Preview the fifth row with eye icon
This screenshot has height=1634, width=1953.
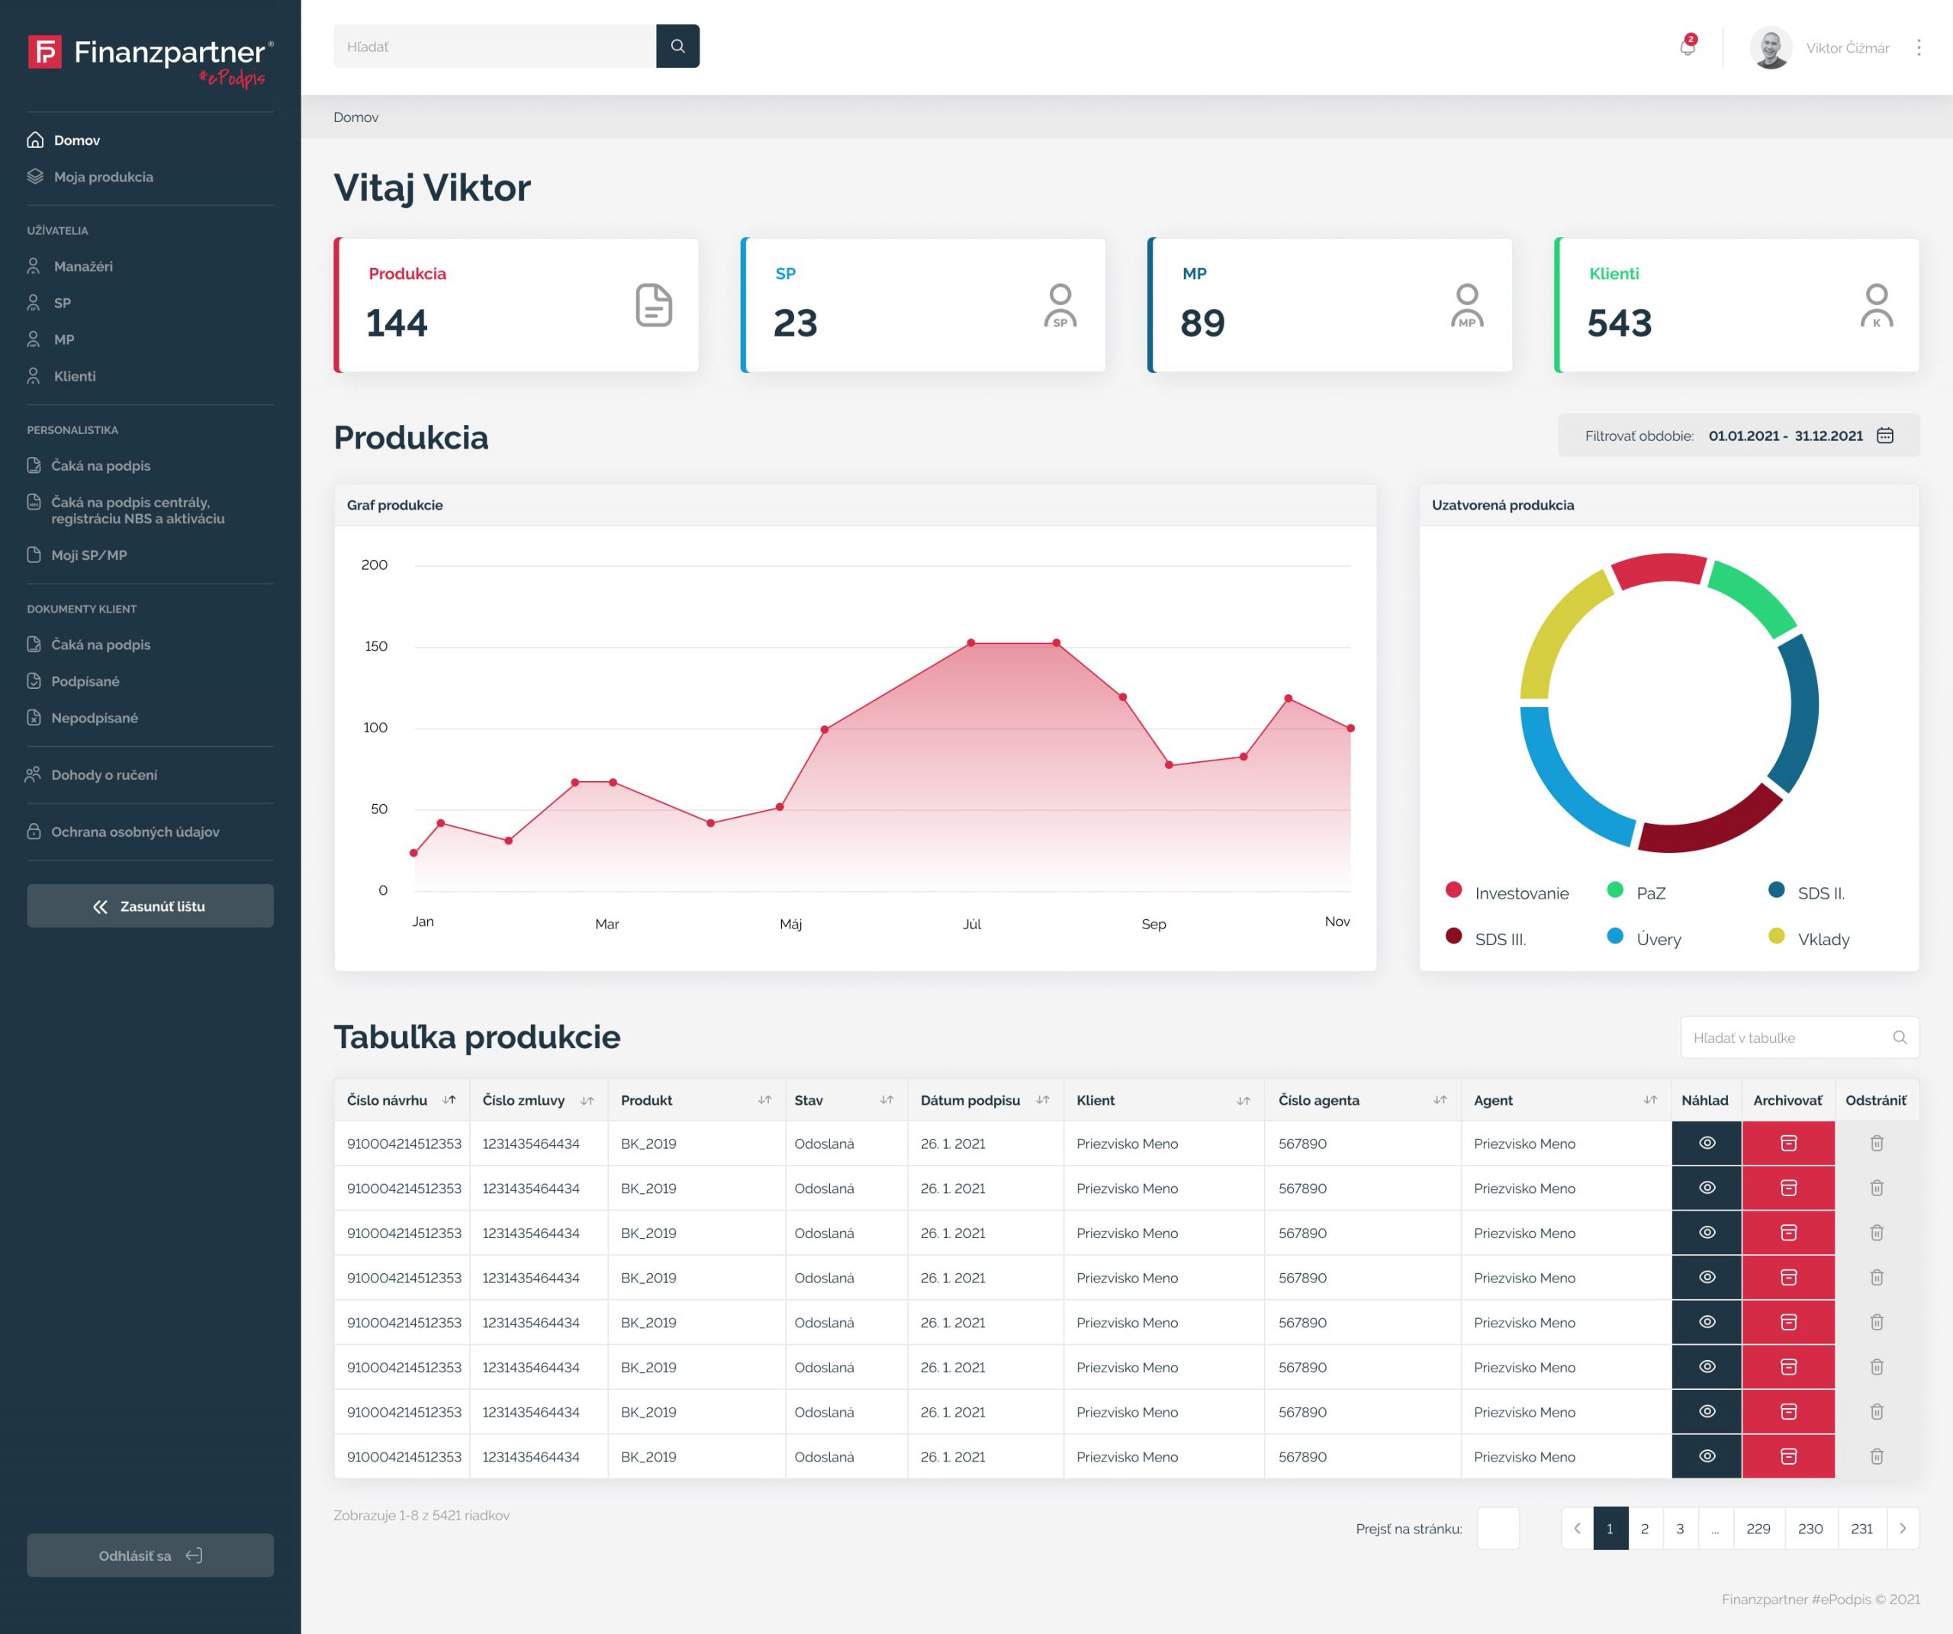[1707, 1321]
